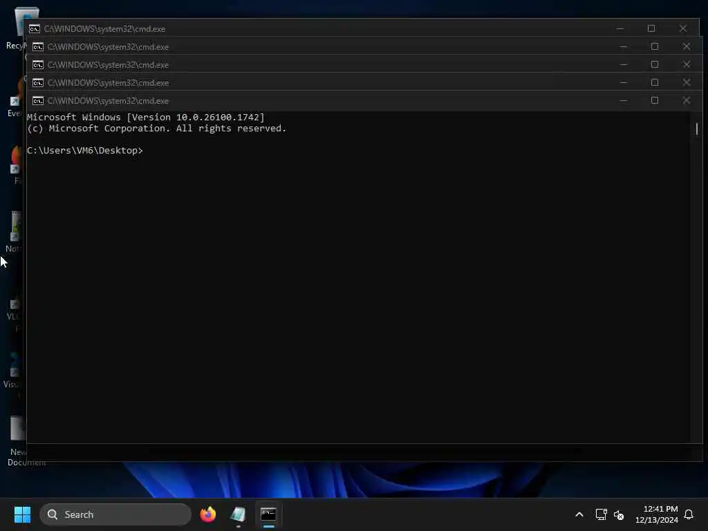Maximize the front cmd.exe window
The image size is (708, 531).
(x=655, y=100)
